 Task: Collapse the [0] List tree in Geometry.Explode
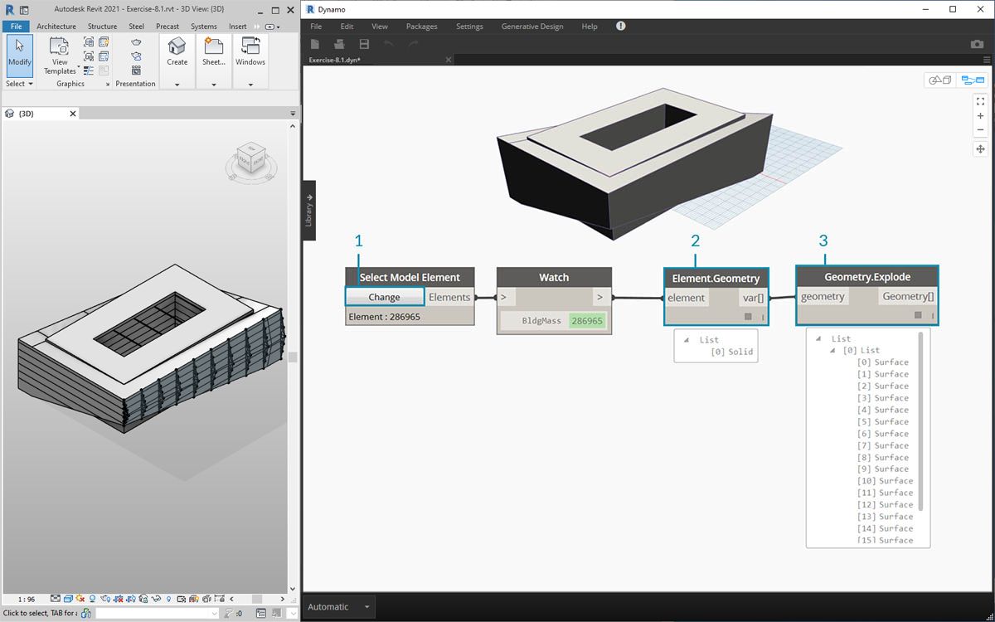click(x=833, y=351)
